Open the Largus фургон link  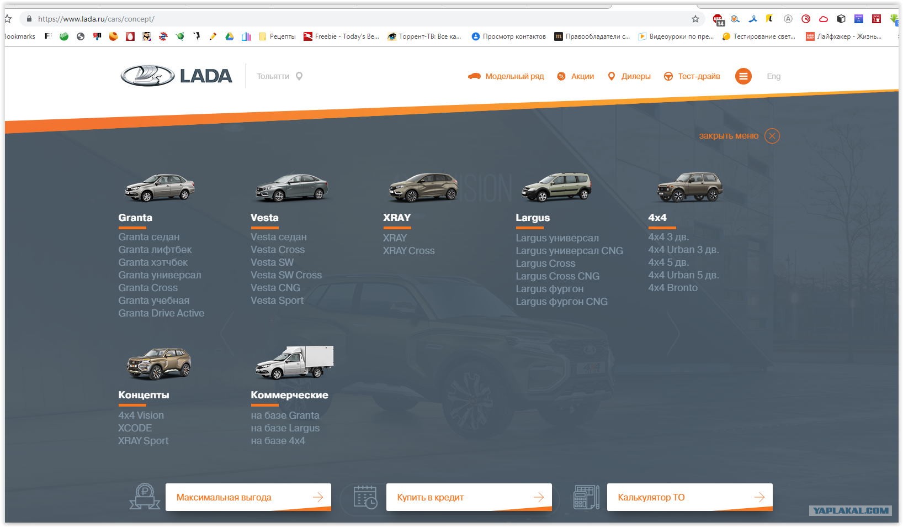[x=550, y=289]
